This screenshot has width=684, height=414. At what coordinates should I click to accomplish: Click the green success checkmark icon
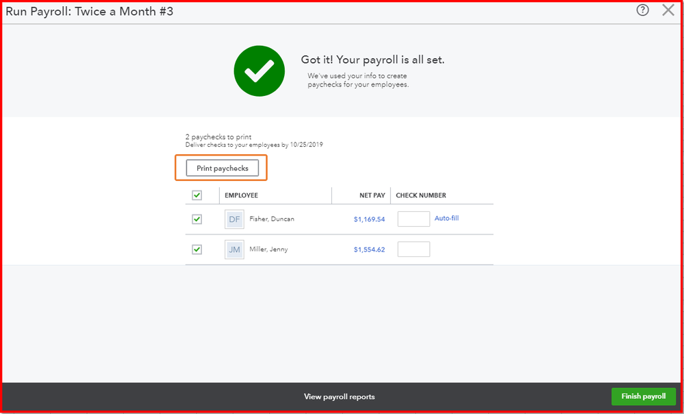point(259,71)
